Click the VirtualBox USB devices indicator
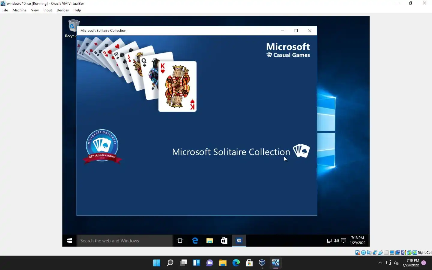Viewport: 432px width, 270px height. point(381,253)
